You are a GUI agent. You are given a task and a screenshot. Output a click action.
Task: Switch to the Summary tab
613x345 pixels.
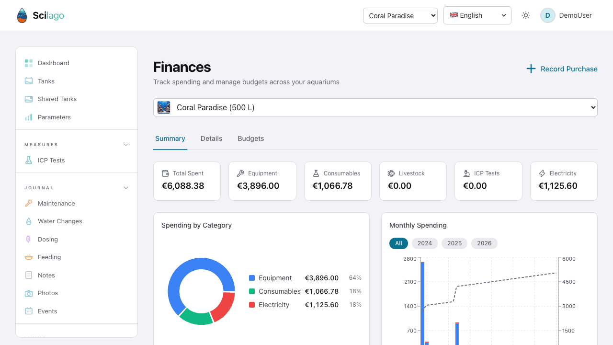[170, 138]
